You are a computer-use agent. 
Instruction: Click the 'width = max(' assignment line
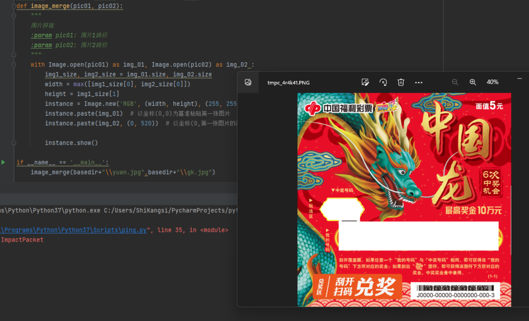point(118,84)
